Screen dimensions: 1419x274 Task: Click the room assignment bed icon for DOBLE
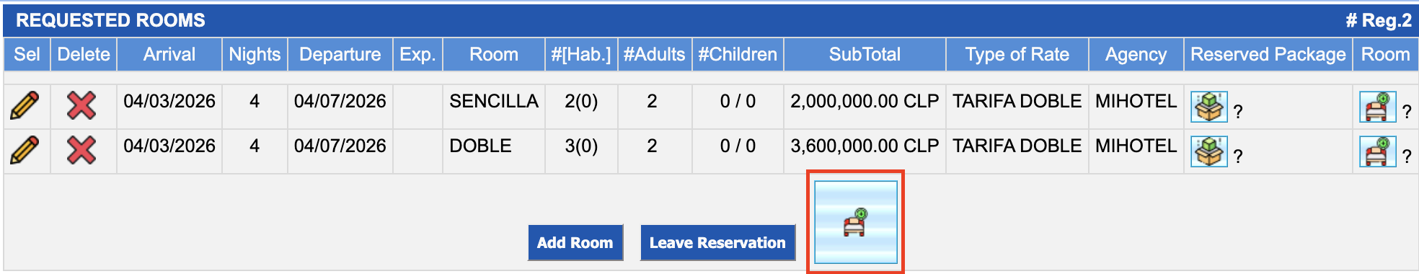(x=1378, y=151)
